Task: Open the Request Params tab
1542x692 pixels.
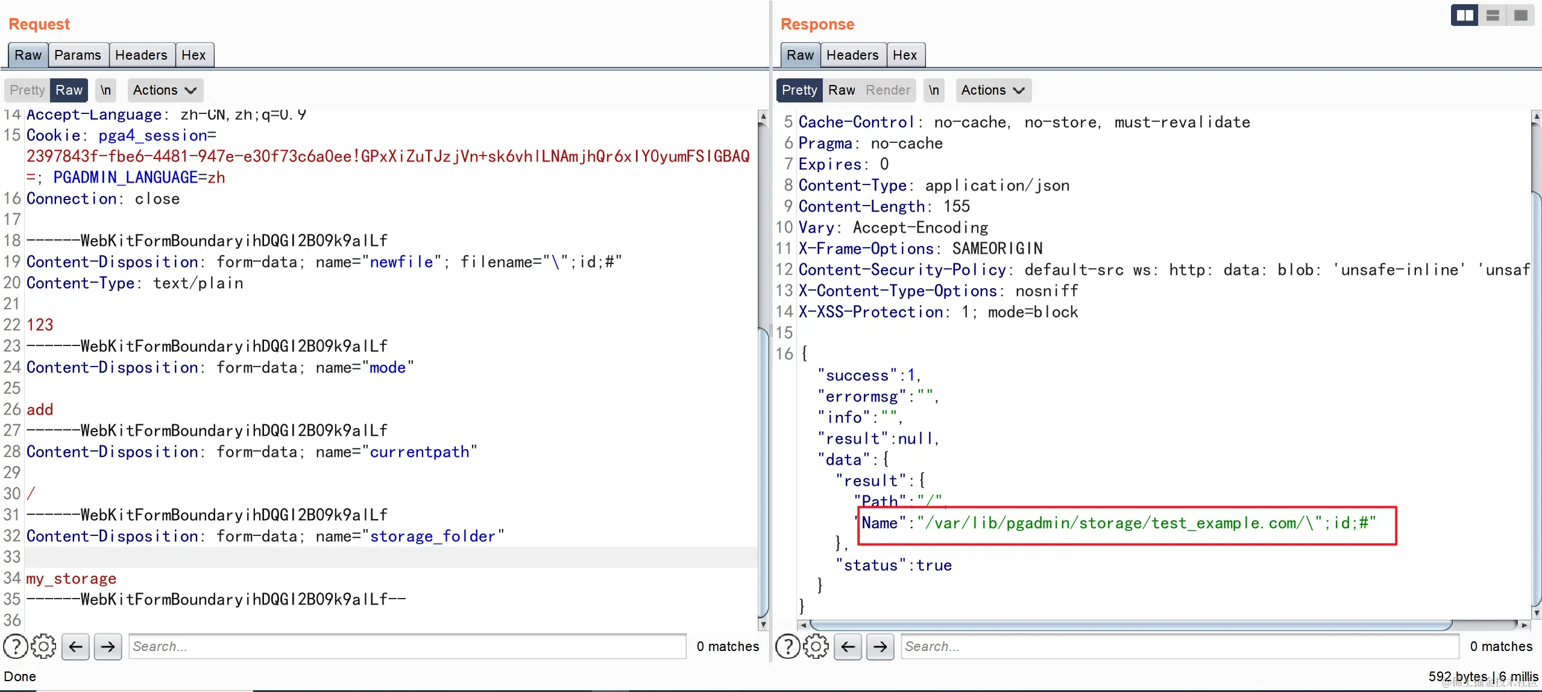Action: [78, 55]
